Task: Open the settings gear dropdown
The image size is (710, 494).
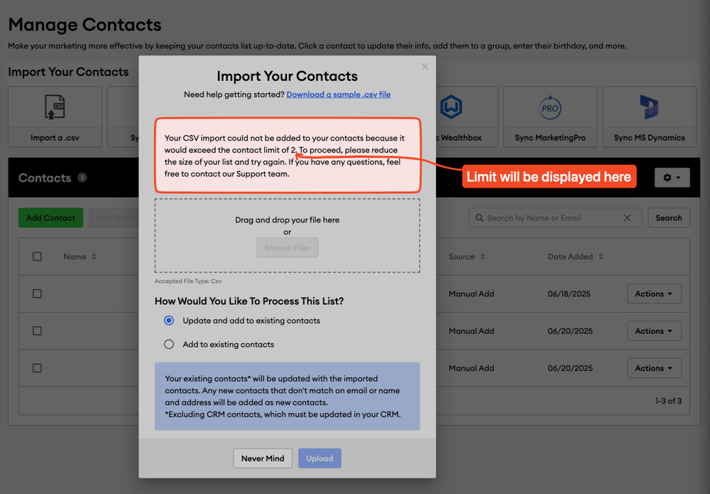Action: pos(672,177)
